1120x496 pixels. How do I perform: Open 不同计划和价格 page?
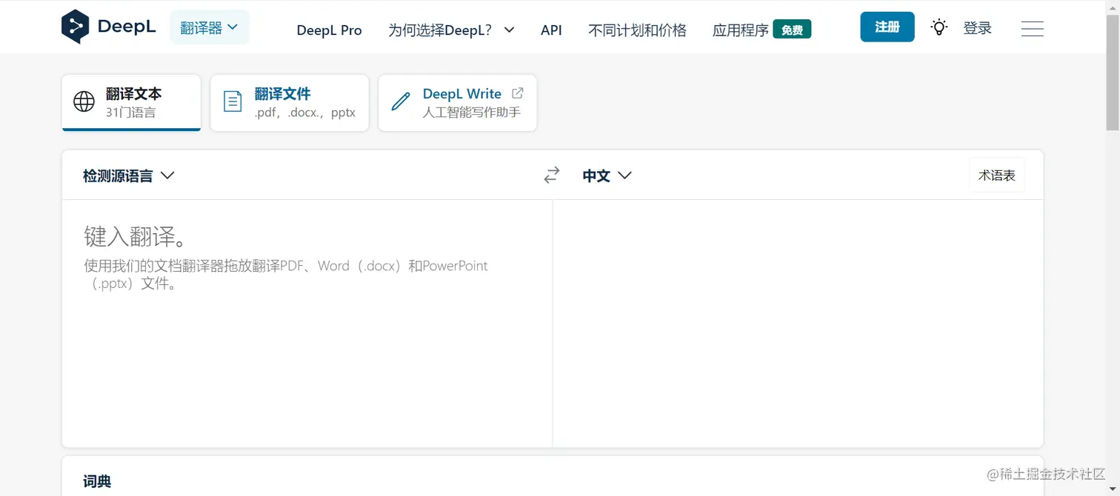click(x=637, y=30)
